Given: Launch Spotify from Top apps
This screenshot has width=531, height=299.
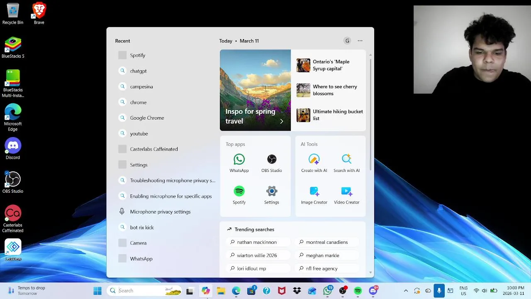Looking at the screenshot, I should (239, 195).
